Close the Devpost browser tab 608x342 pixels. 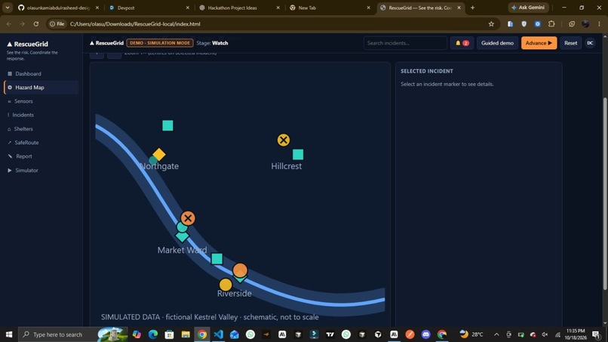(188, 8)
